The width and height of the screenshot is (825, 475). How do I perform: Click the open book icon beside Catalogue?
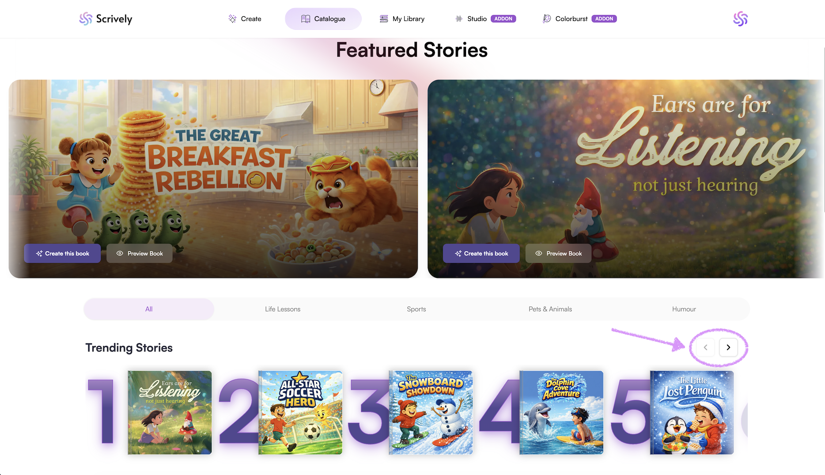[306, 19]
